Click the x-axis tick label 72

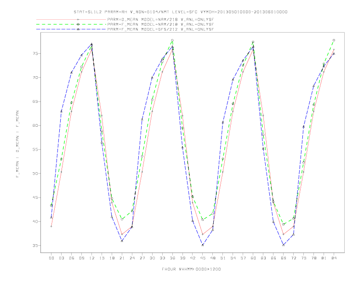(x=294, y=258)
